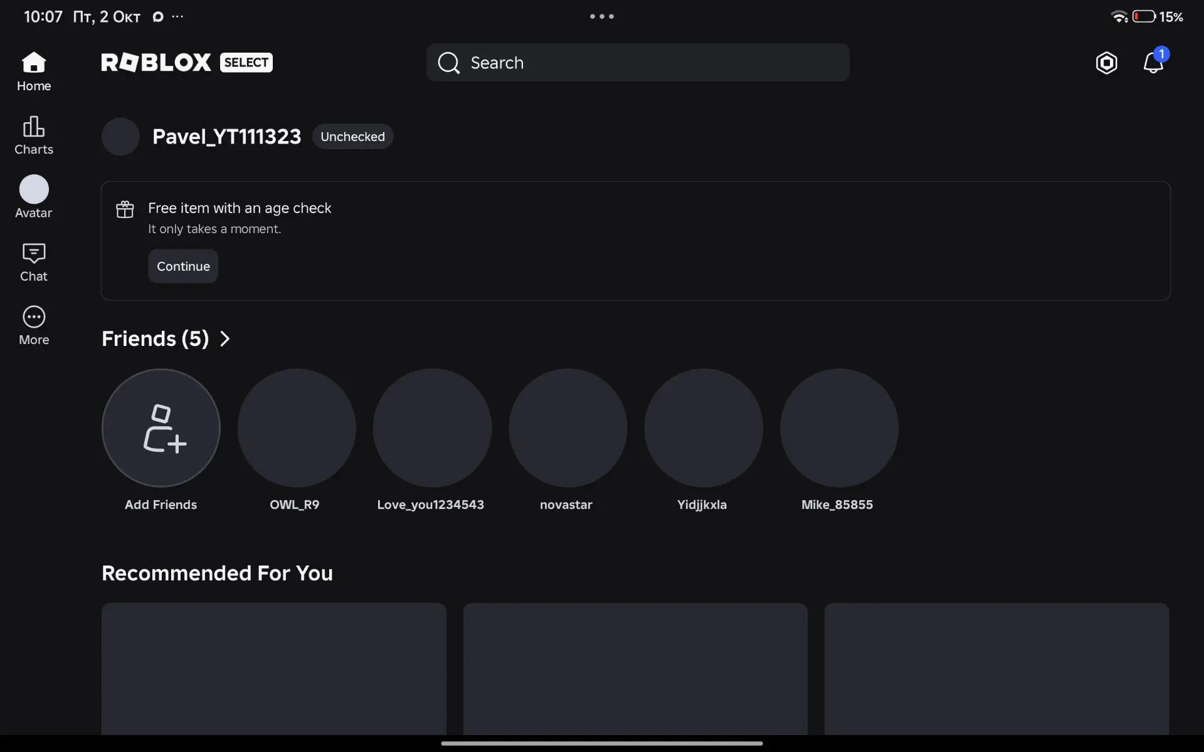
Task: Click the Unchecked status badge
Action: pyautogui.click(x=352, y=137)
